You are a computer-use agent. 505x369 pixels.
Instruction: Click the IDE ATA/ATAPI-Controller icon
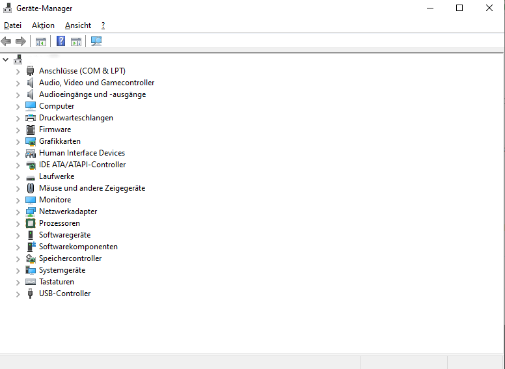(31, 165)
